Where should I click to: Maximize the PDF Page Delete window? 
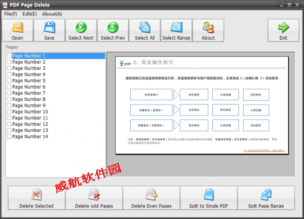click(x=289, y=5)
